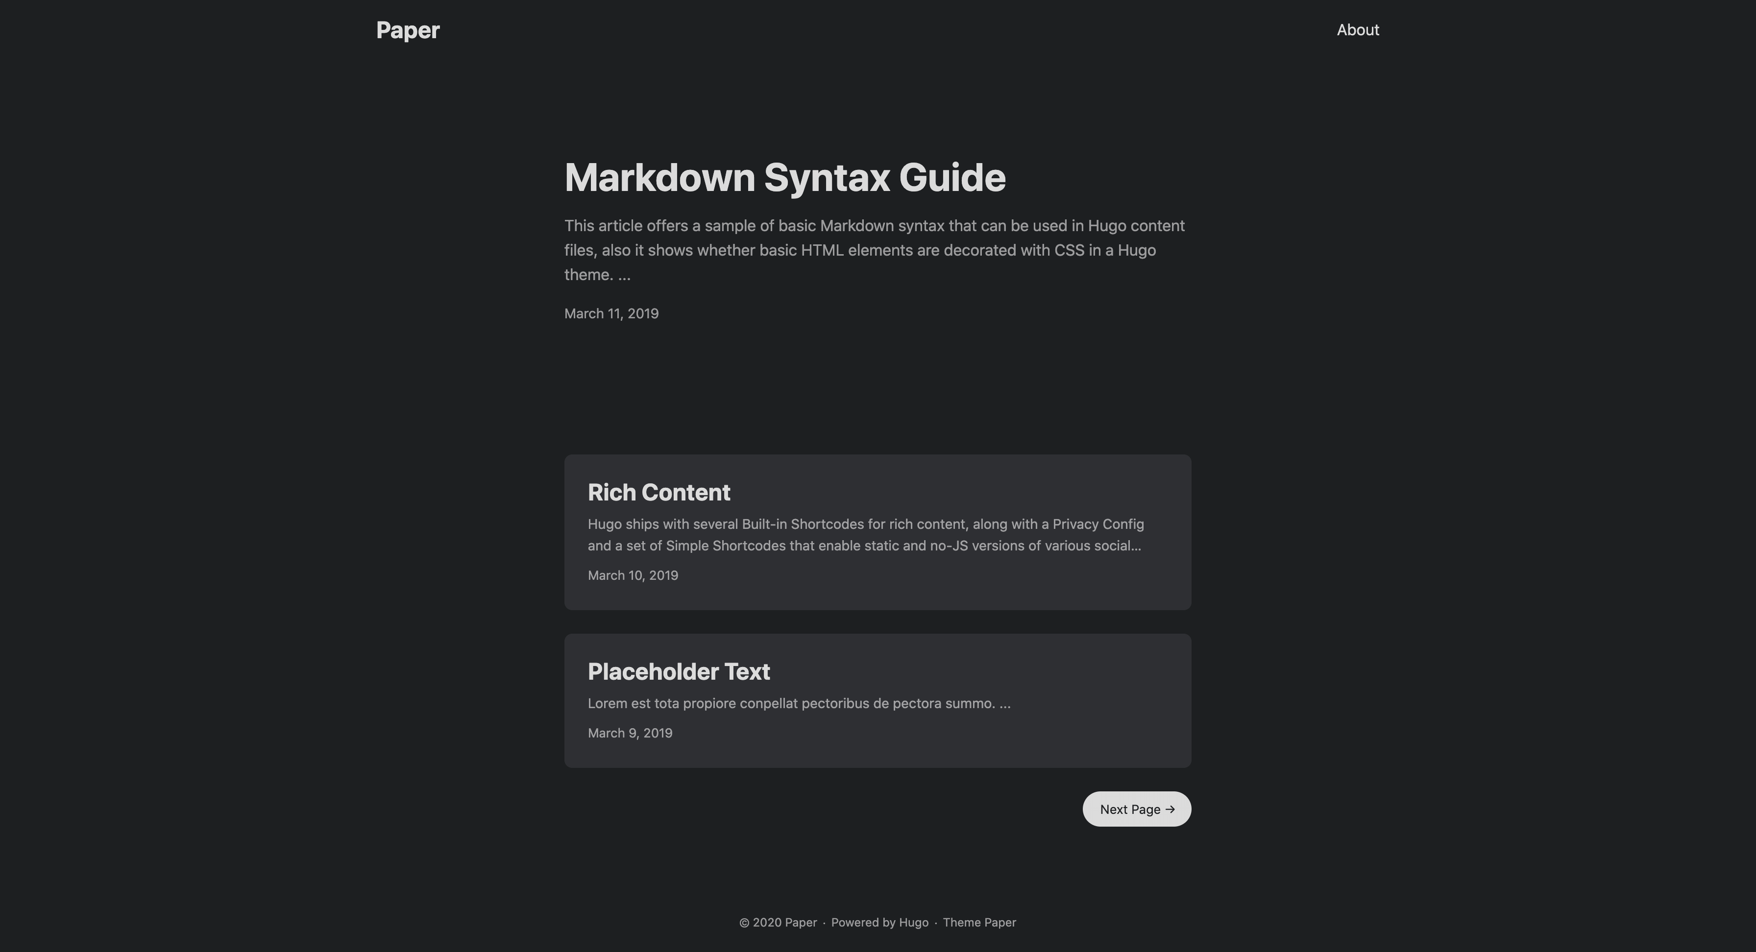
Task: Click the March 9, 2019 date
Action: (630, 733)
